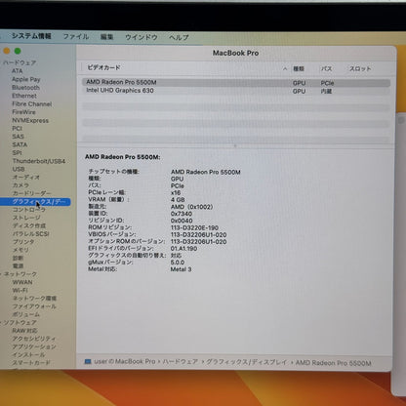Select ネットワーク環境 in the sidebar
406x406 pixels.
[x=34, y=299]
